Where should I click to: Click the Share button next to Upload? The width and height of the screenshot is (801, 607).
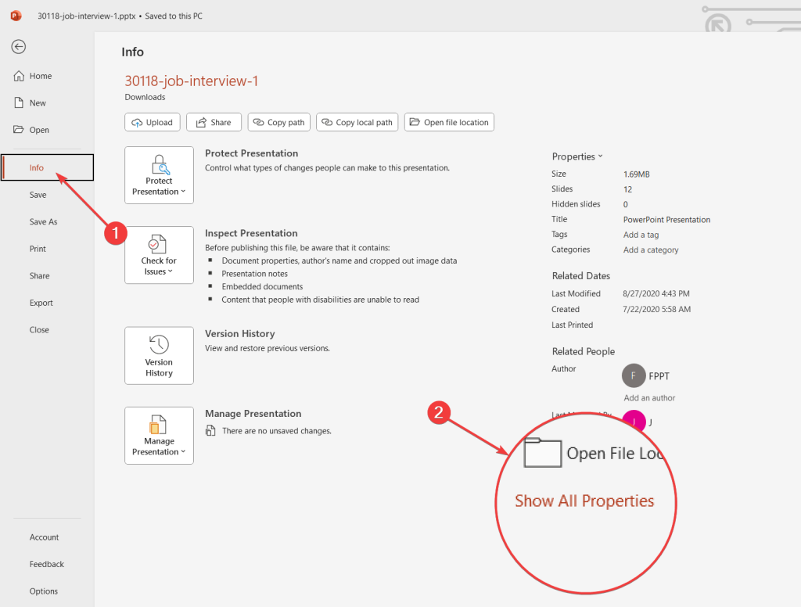[x=214, y=122]
